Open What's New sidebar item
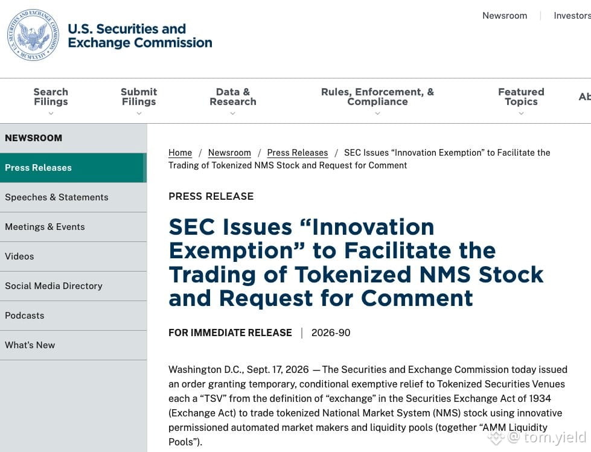Screen dimensions: 591x452 [x=73, y=345]
